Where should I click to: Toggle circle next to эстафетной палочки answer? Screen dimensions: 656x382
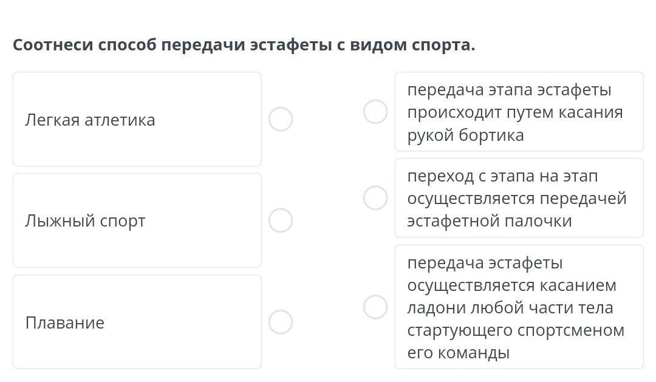pos(375,198)
